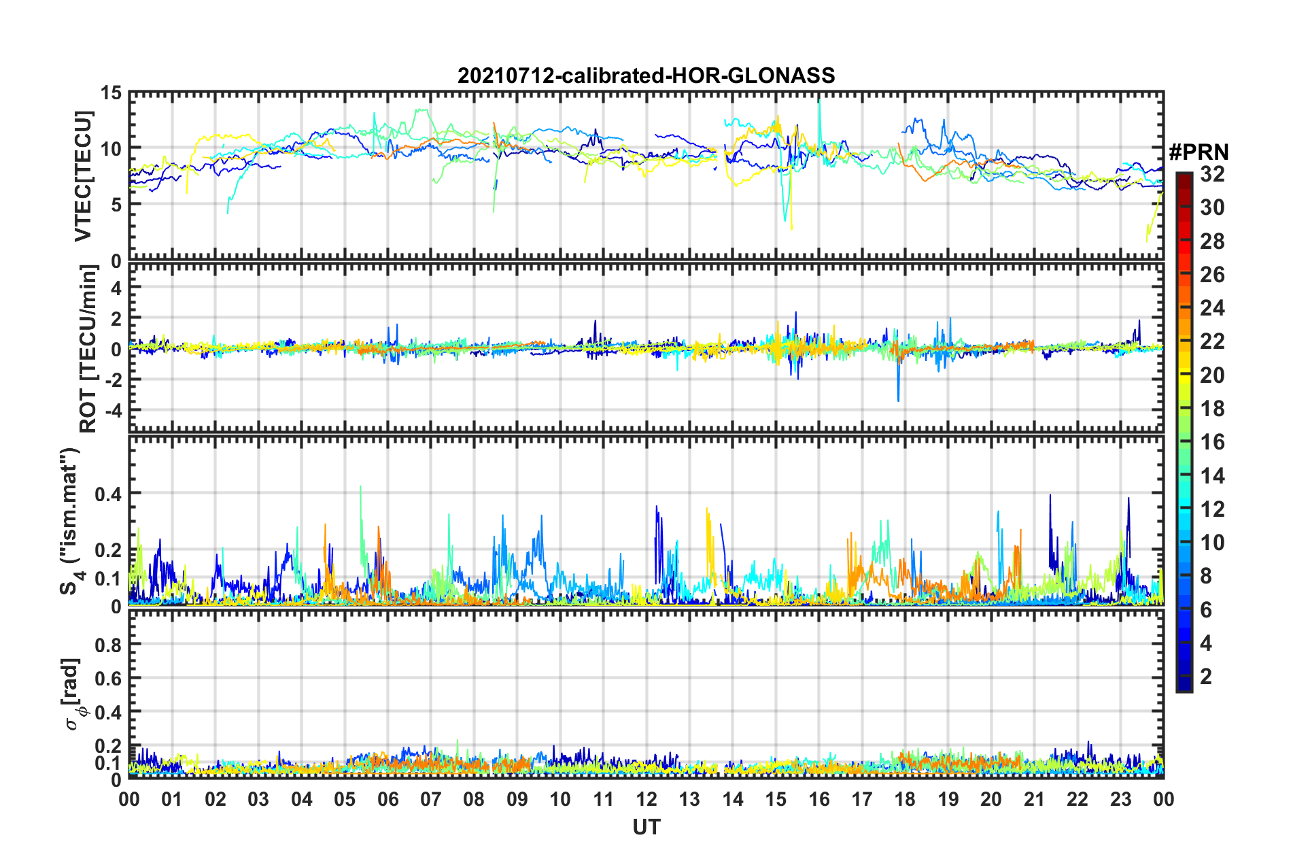Click the VTEC[TECU] y-axis label
This screenshot has width=1293, height=865.
(x=84, y=176)
